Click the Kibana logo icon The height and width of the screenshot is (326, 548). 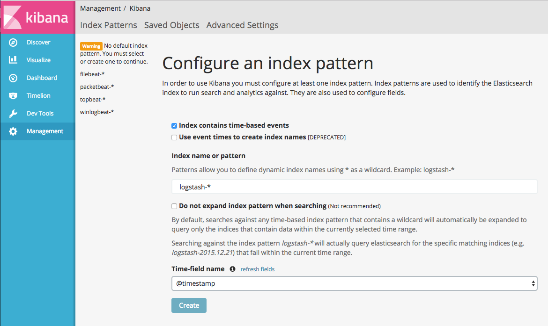pos(13,17)
